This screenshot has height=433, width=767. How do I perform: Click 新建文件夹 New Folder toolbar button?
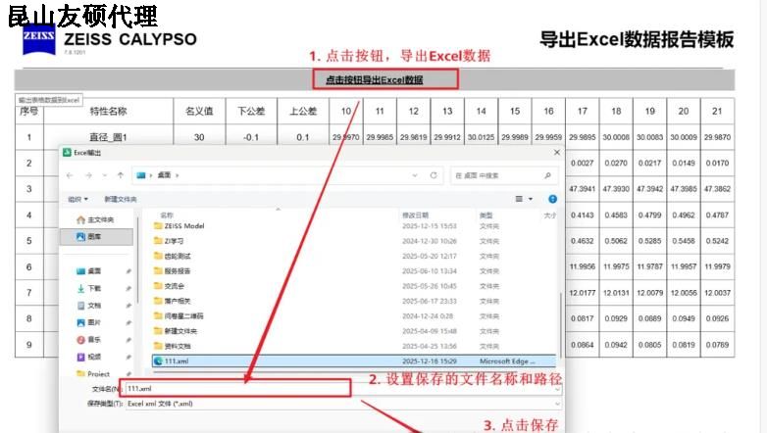[120, 198]
